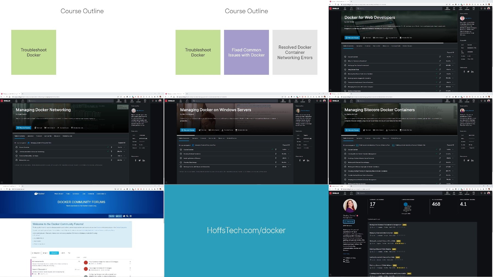Open account avatar on Docker for Web Developers page
The width and height of the screenshot is (493, 277).
point(489,8)
